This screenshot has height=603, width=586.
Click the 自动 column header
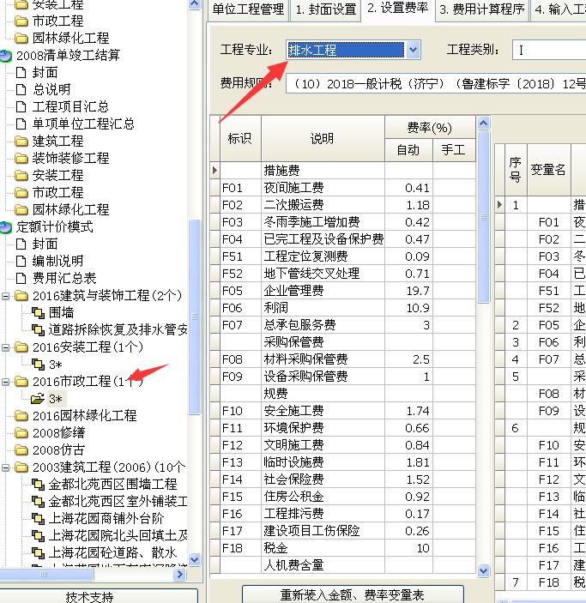point(408,150)
